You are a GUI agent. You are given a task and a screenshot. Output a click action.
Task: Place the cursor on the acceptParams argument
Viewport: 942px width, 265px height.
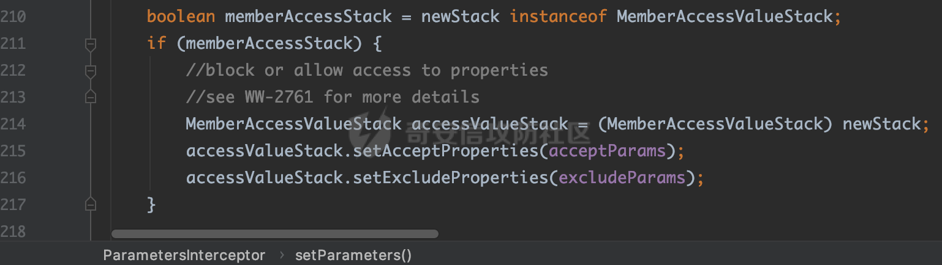tap(607, 151)
